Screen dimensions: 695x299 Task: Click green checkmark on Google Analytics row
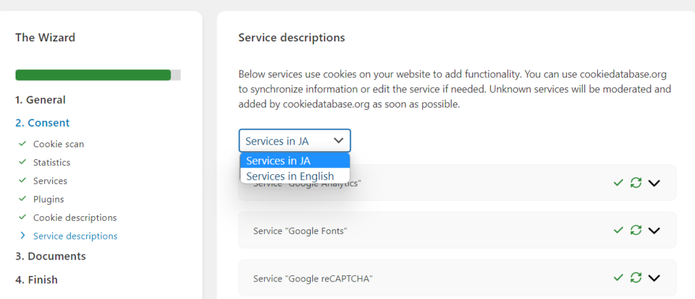tap(618, 182)
